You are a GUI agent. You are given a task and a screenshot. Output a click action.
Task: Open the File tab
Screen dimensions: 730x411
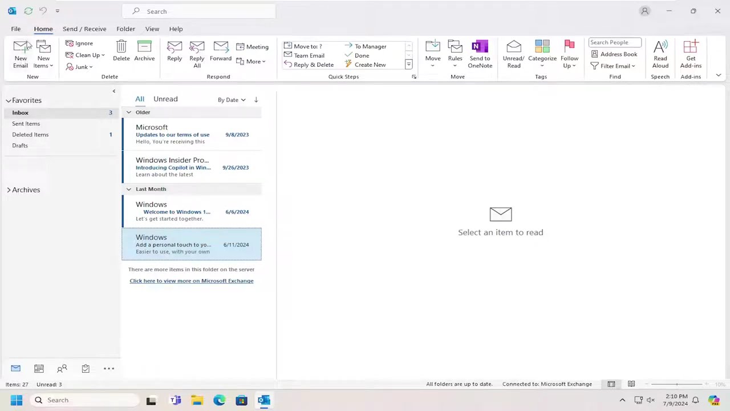coord(16,29)
